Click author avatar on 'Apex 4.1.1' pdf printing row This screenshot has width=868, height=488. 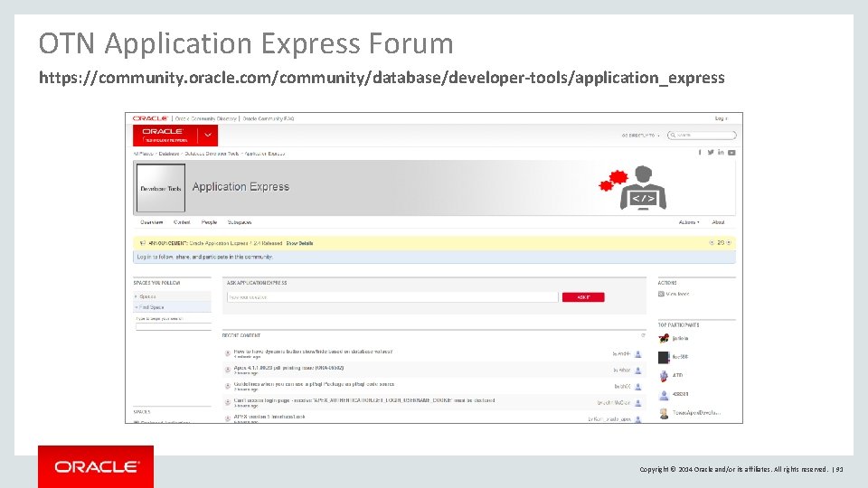tap(637, 371)
